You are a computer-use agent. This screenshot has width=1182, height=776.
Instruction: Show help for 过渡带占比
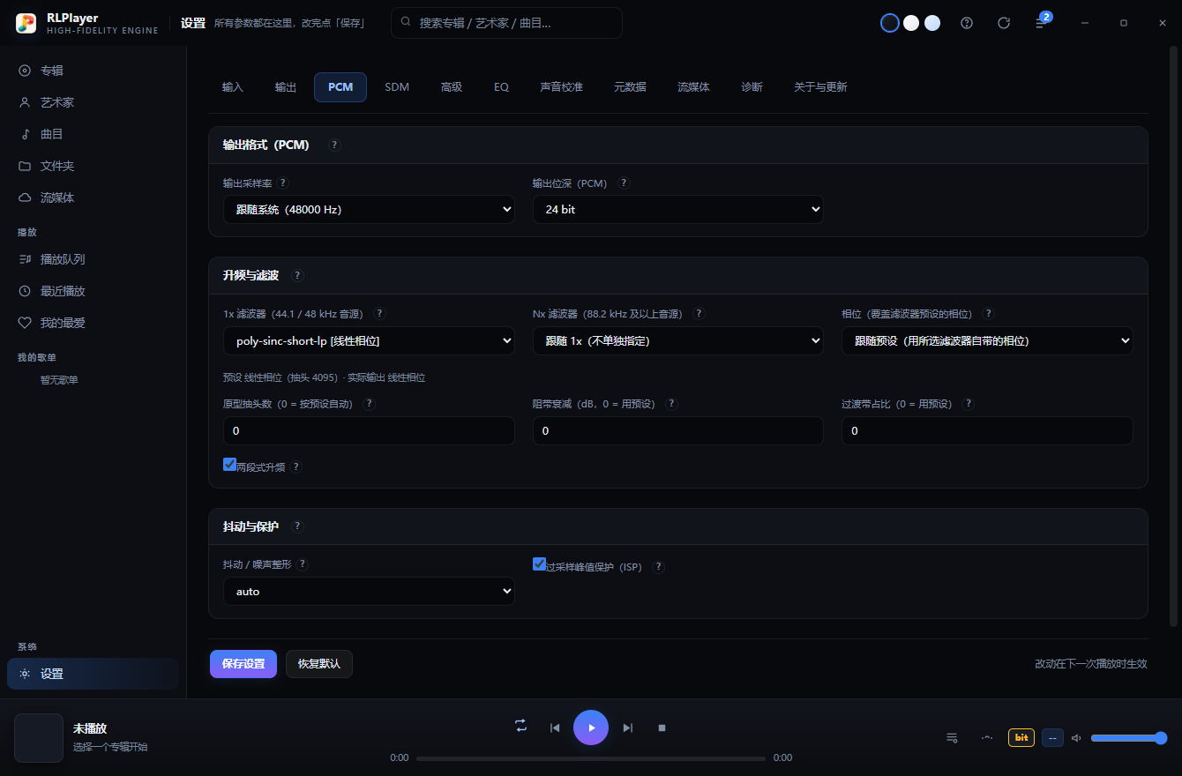click(968, 403)
